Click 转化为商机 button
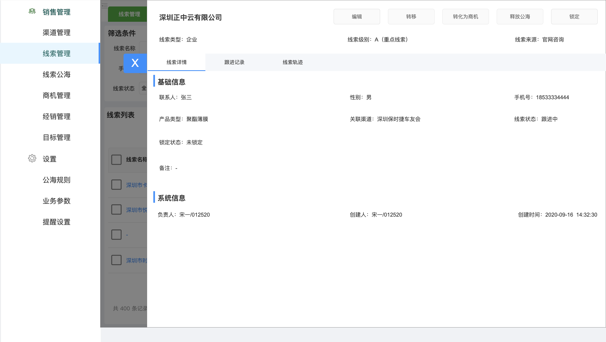Image resolution: width=606 pixels, height=342 pixels. (465, 17)
